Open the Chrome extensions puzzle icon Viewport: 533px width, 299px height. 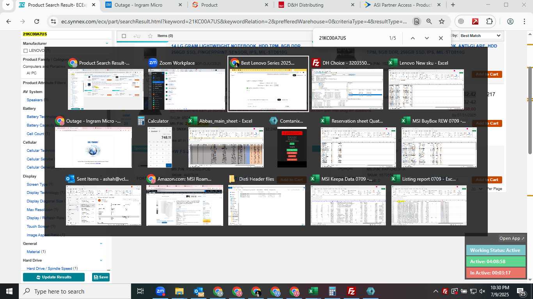489,21
